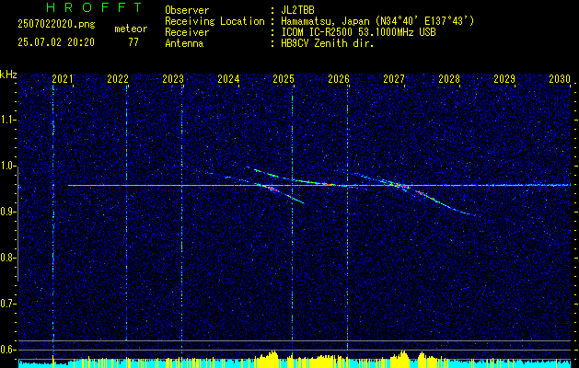The image size is (579, 368).
Task: Click observer callsign JL2TBB
Action: (x=297, y=10)
